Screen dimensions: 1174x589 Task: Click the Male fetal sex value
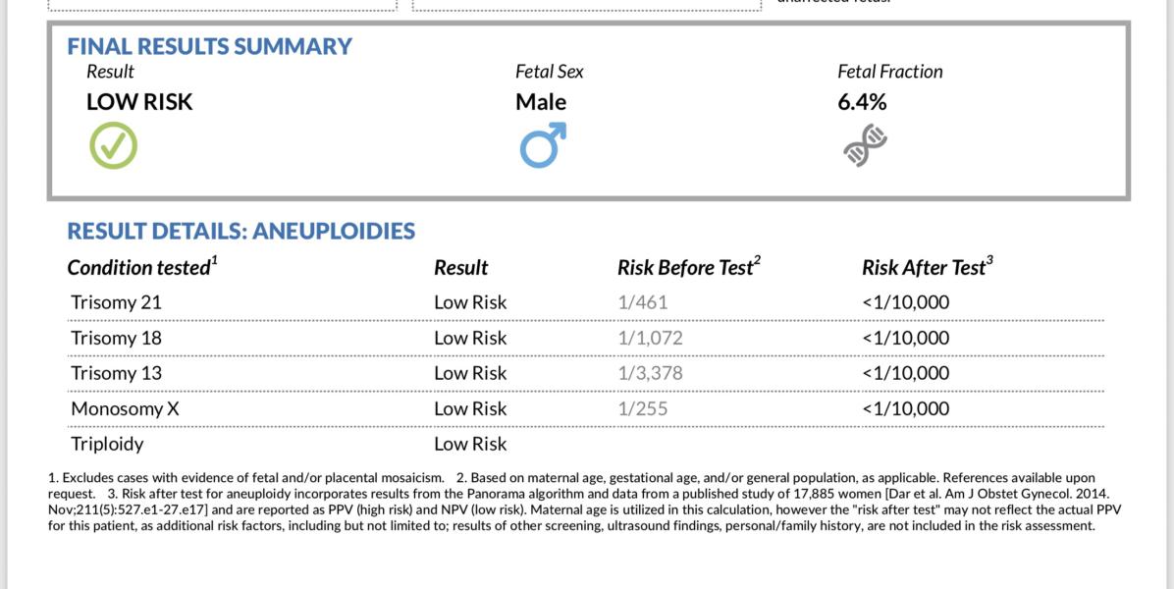coord(541,102)
